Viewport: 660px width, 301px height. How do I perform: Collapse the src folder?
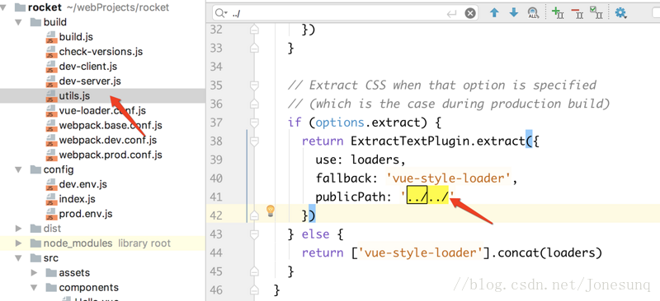pos(18,257)
